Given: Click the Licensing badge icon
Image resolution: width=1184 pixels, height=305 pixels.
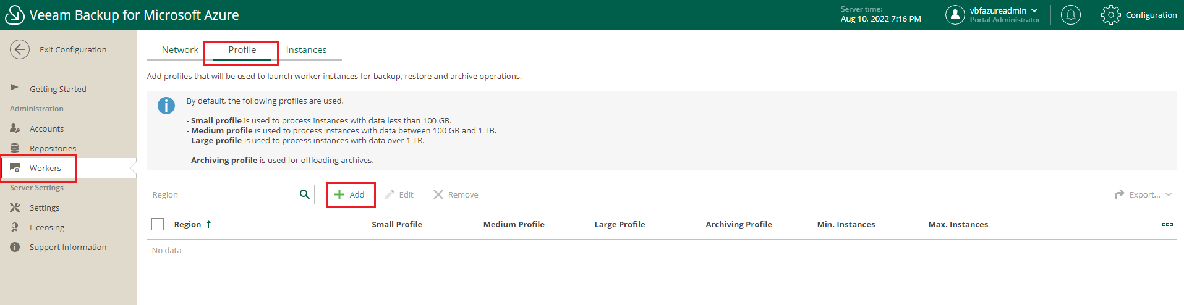Looking at the screenshot, I should [x=15, y=227].
